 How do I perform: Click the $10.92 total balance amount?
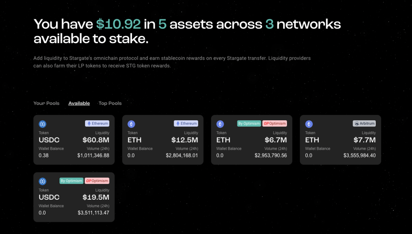point(118,24)
